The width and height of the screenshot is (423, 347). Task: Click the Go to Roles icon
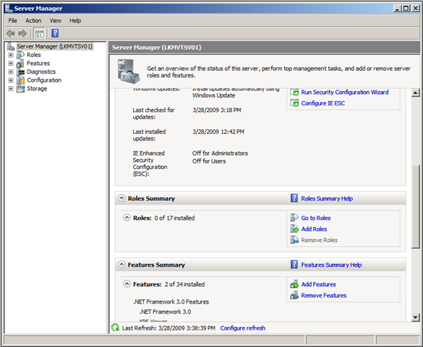point(294,218)
